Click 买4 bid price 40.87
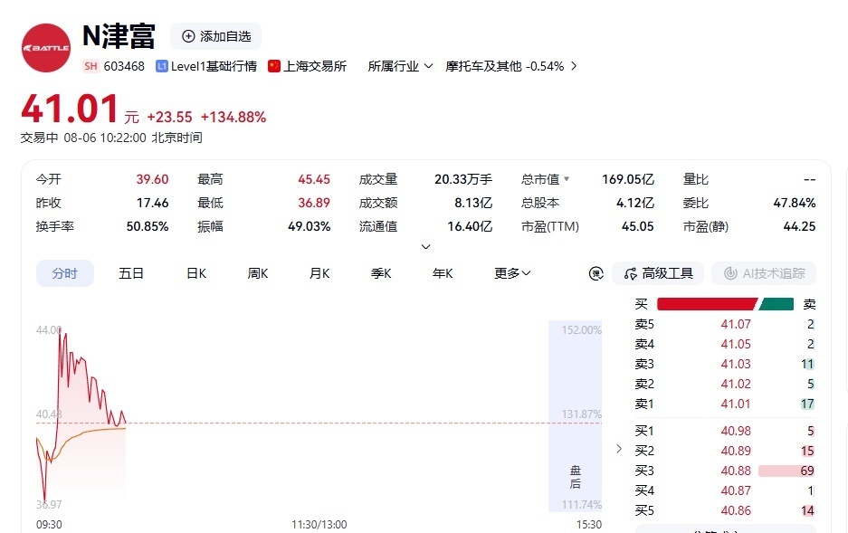 [736, 490]
